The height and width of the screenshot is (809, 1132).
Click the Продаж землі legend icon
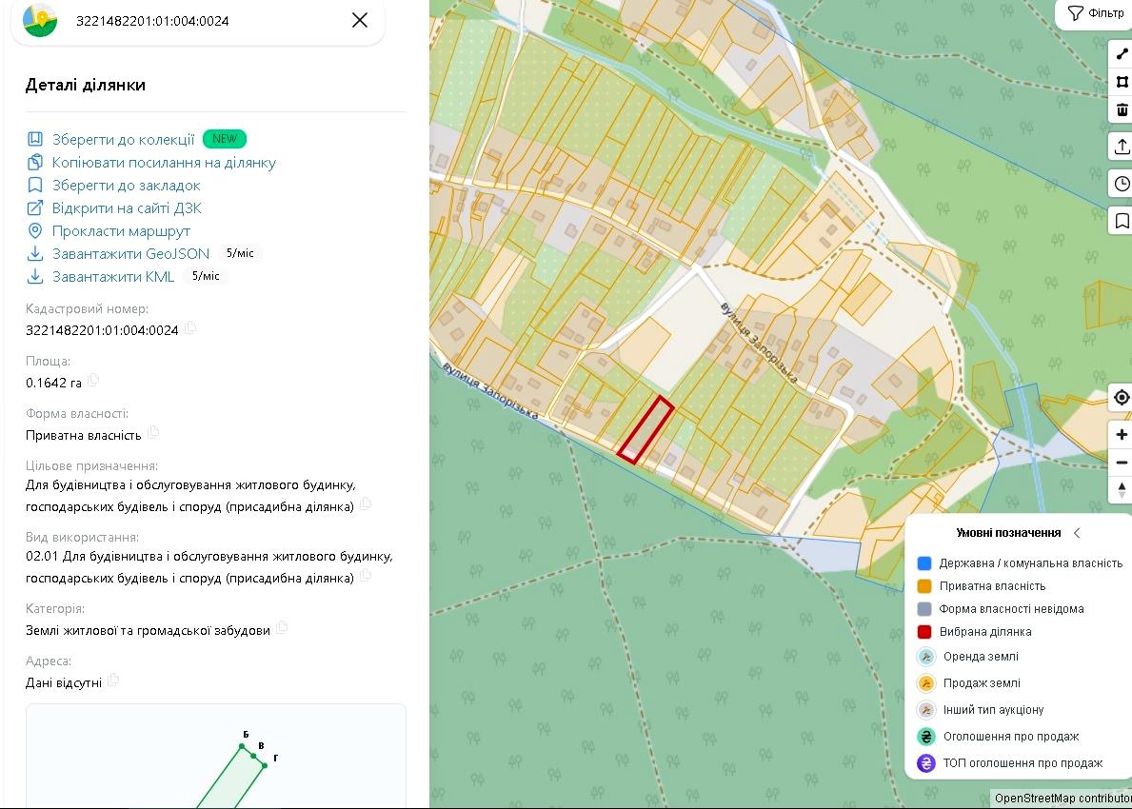(926, 682)
